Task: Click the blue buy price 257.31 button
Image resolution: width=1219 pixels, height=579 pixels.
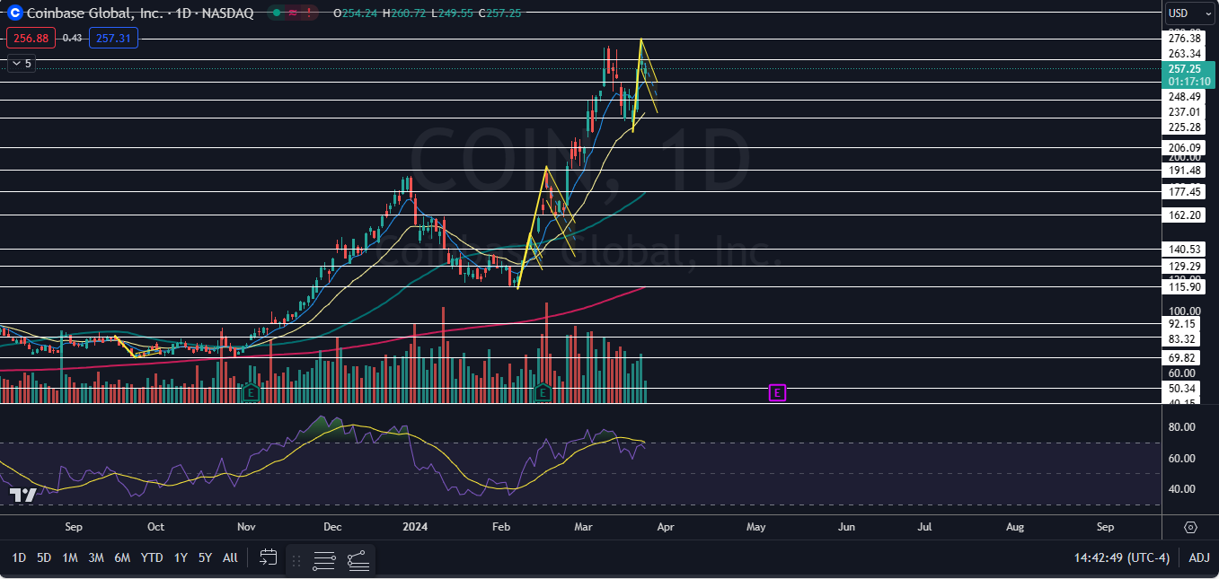Action: [113, 38]
